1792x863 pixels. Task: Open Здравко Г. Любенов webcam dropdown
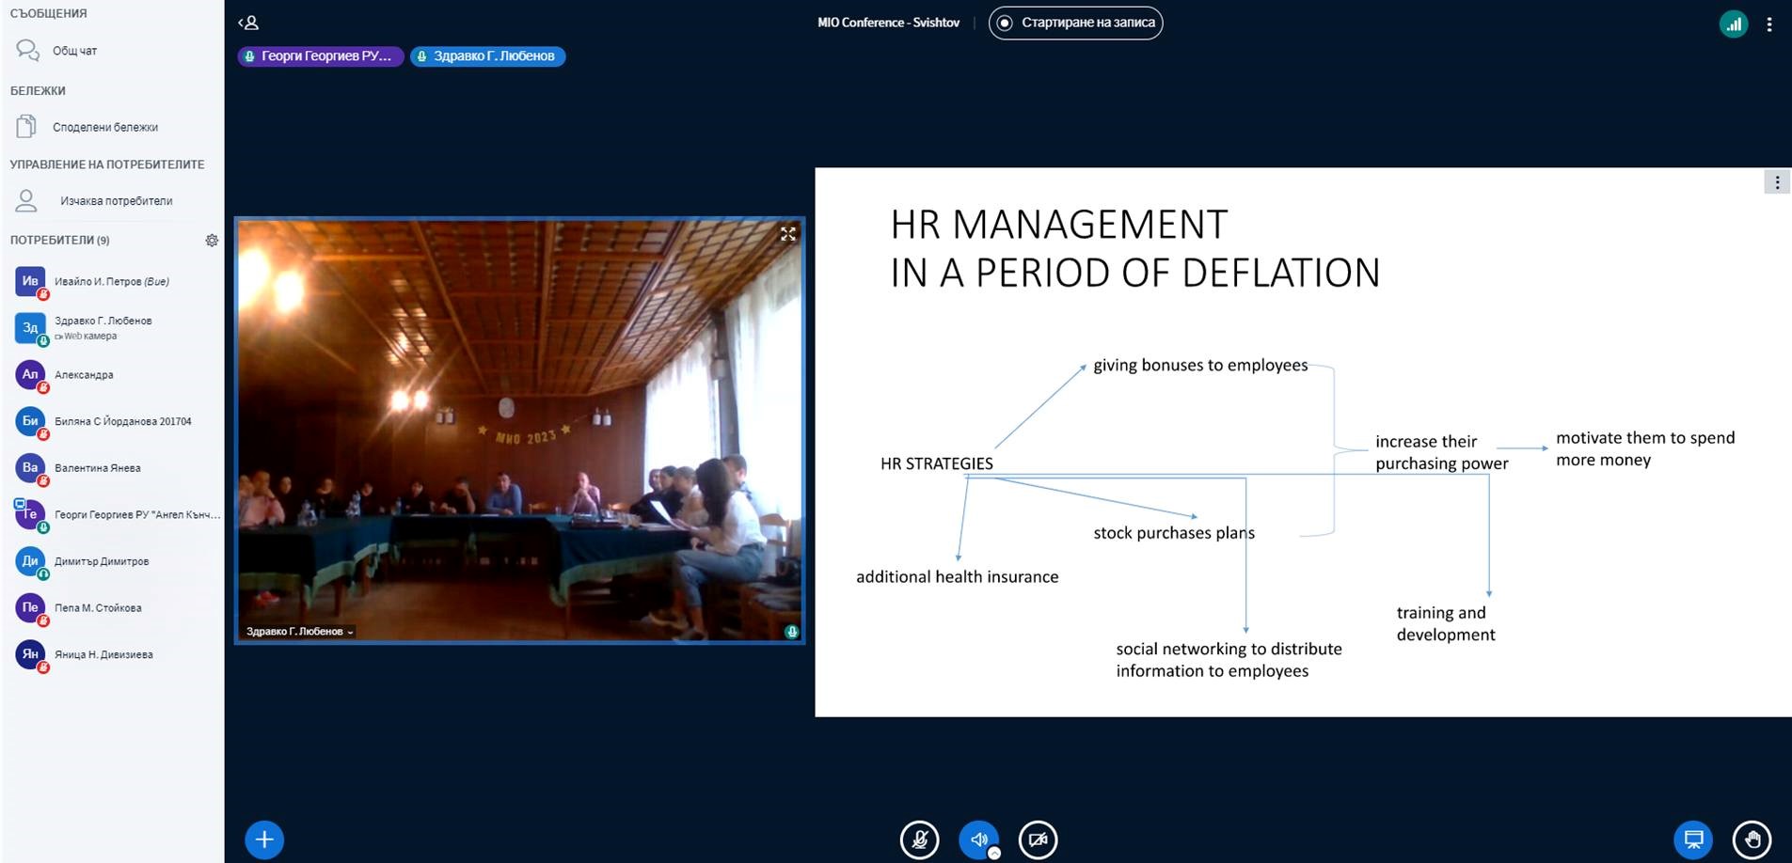(299, 632)
